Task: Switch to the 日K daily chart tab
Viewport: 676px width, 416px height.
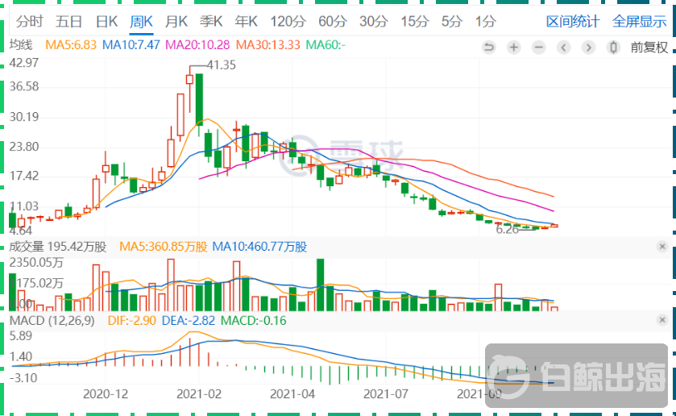Action: 106,22
